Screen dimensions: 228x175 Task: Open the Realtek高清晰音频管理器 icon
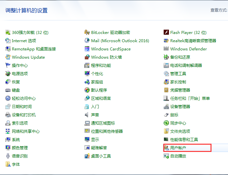[166, 41]
